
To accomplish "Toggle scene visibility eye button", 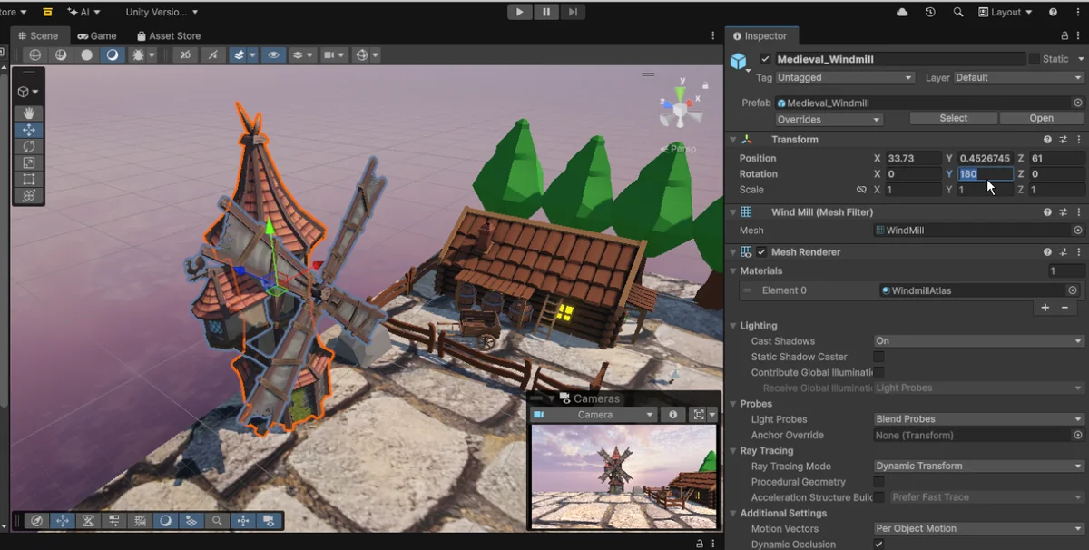I will point(273,54).
